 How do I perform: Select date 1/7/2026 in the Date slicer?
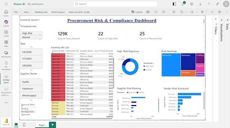[31, 59]
